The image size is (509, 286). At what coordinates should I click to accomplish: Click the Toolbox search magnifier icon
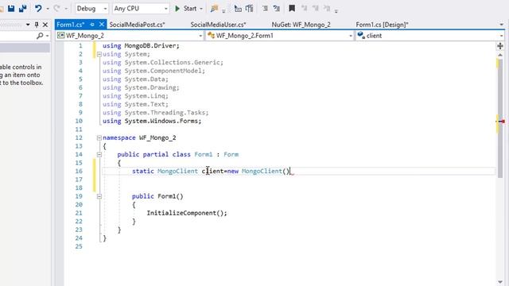click(40, 36)
